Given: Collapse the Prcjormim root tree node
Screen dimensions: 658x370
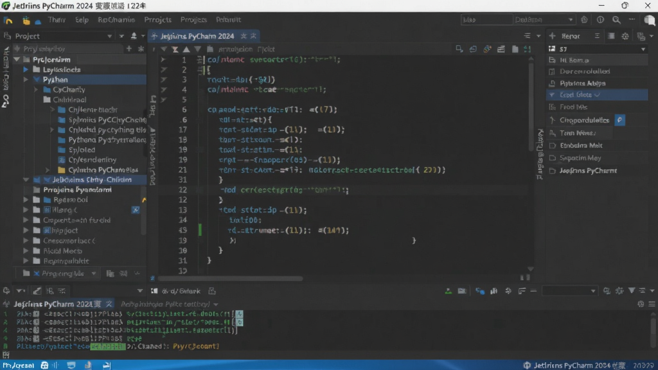Looking at the screenshot, I should [17, 60].
